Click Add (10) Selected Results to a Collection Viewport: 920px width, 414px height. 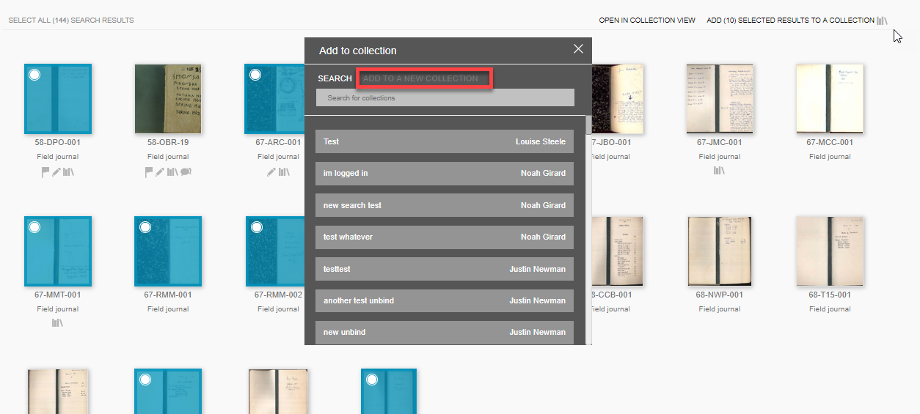pos(790,21)
